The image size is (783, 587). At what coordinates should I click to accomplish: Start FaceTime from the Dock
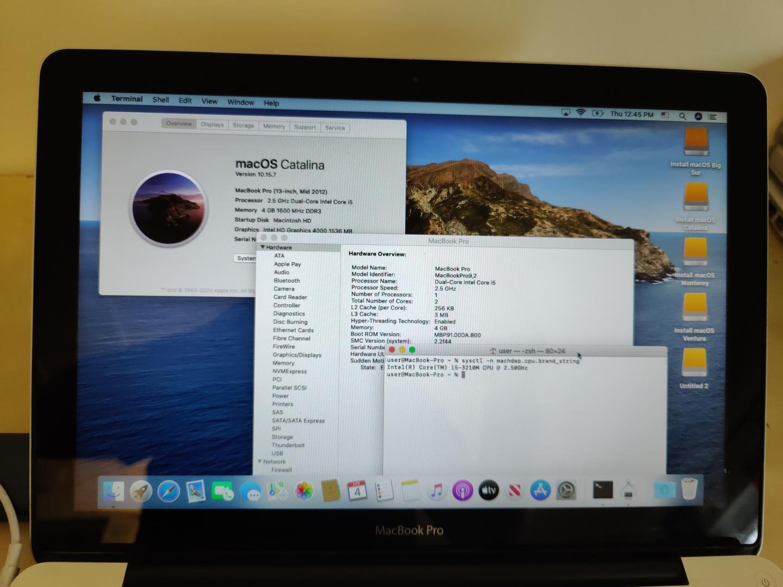[222, 491]
